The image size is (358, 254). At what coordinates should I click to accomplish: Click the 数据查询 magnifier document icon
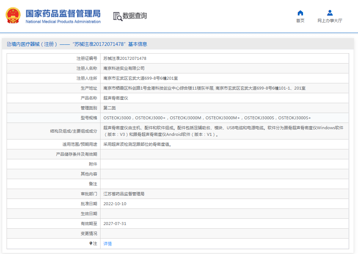click(x=117, y=16)
